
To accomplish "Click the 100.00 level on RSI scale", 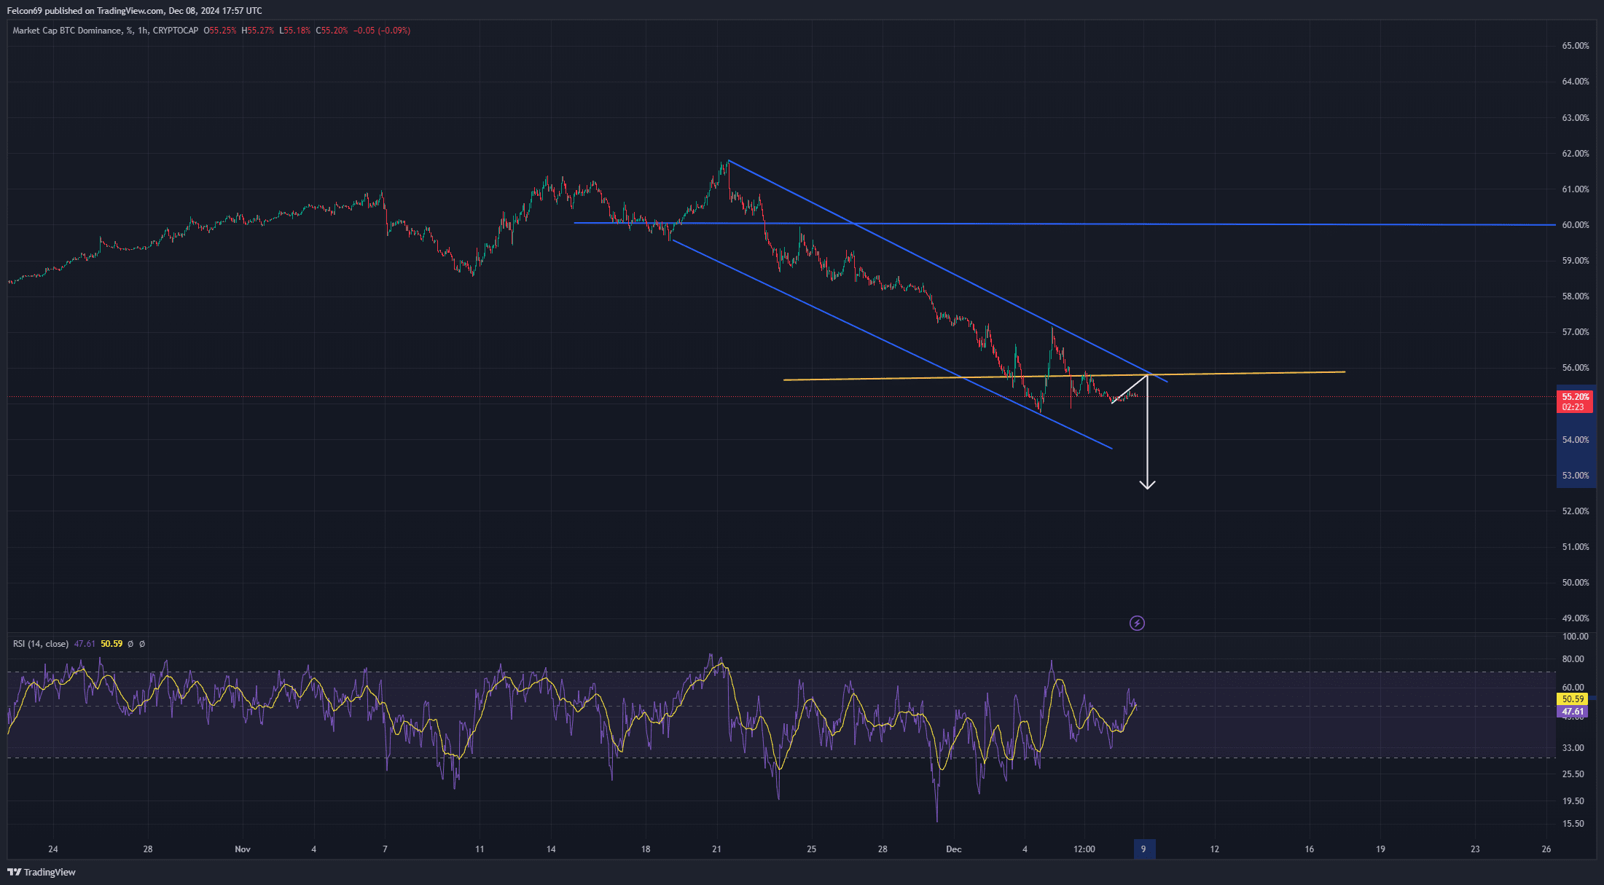I will click(x=1575, y=637).
